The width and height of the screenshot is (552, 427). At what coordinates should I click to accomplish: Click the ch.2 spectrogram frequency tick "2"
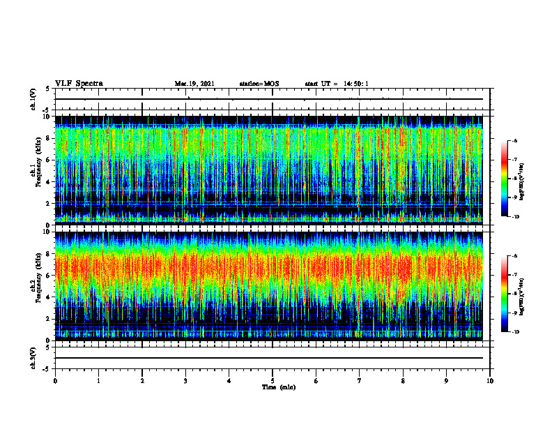point(49,319)
